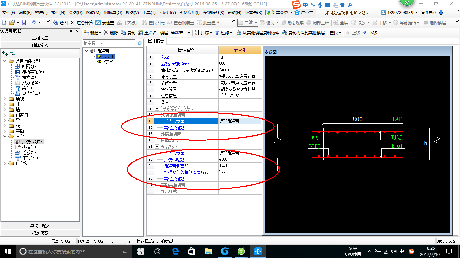Click the 排序 sort button
This screenshot has height=258, width=460.
[203, 33]
